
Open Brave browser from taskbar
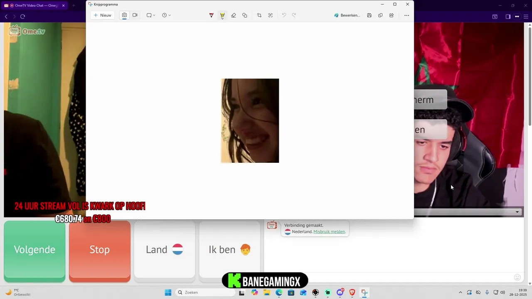click(x=352, y=292)
